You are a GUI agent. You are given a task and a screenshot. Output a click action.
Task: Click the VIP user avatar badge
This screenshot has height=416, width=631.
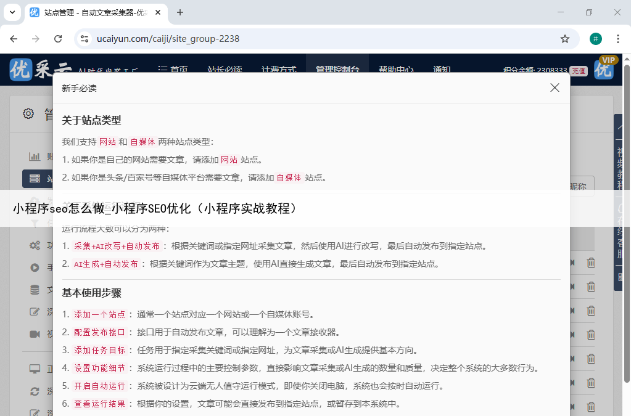click(x=604, y=68)
